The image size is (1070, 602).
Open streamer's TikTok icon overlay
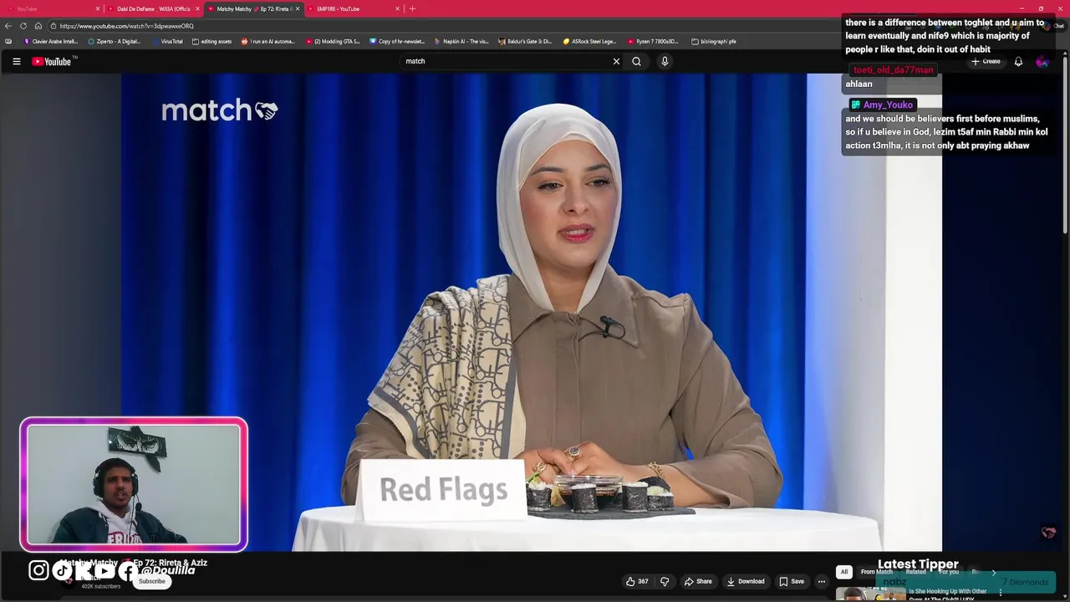[x=63, y=570]
